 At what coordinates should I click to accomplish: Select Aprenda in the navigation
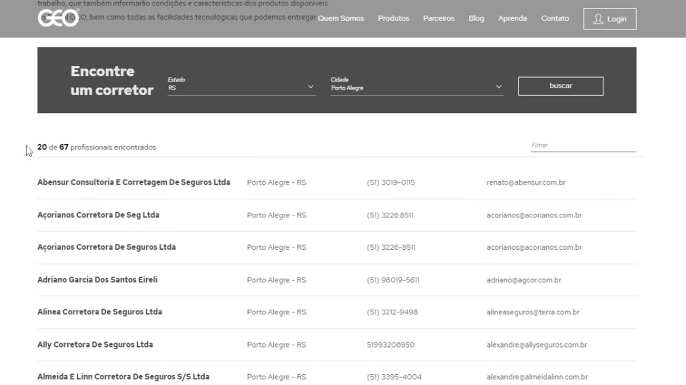[512, 18]
